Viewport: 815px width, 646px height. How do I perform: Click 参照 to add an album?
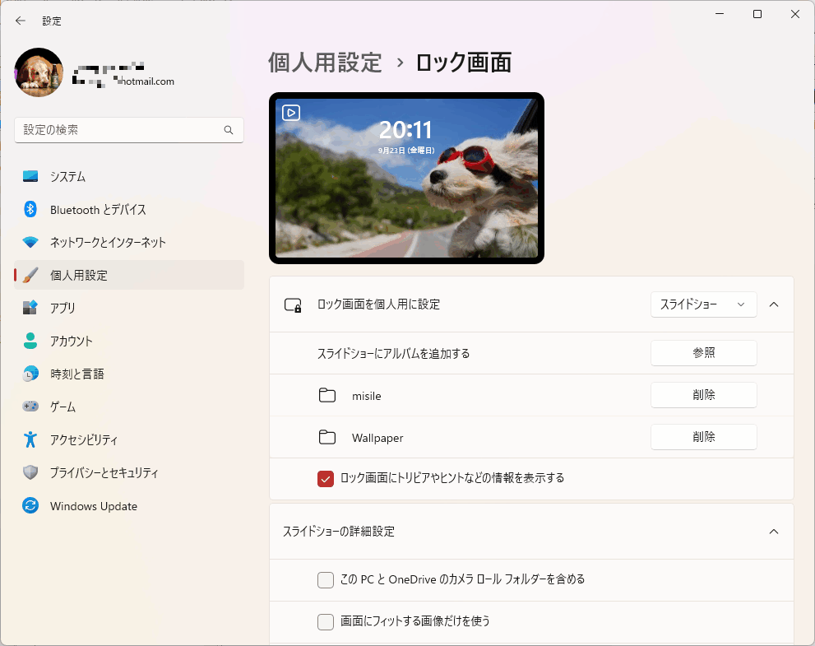pyautogui.click(x=703, y=353)
